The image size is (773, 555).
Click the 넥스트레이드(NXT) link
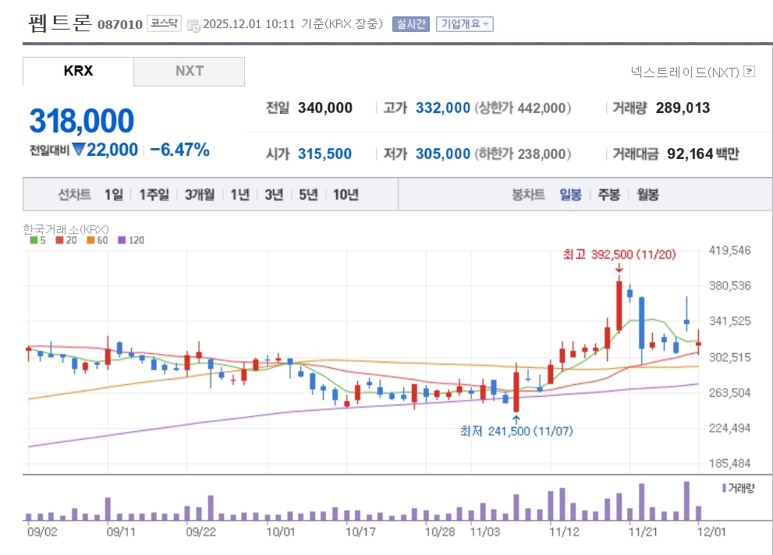coord(684,72)
